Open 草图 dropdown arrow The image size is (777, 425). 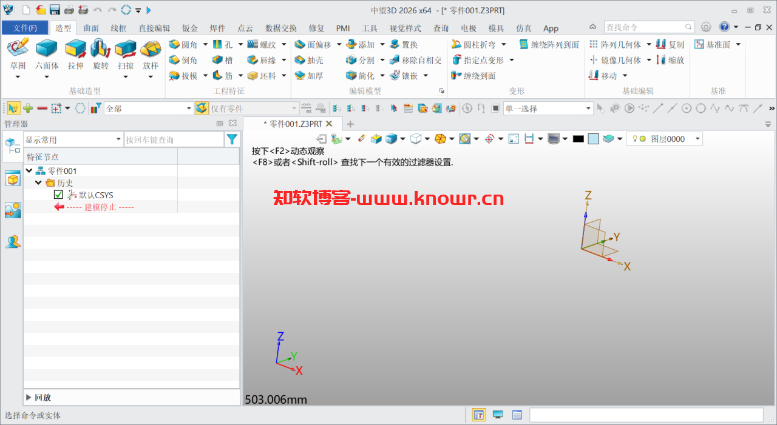click(18, 77)
